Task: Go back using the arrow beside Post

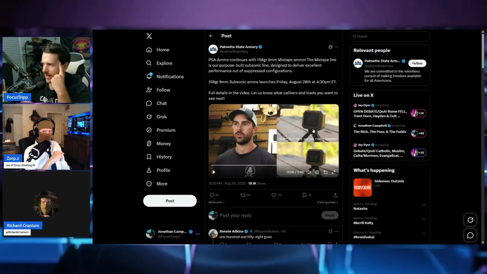Action: point(211,36)
